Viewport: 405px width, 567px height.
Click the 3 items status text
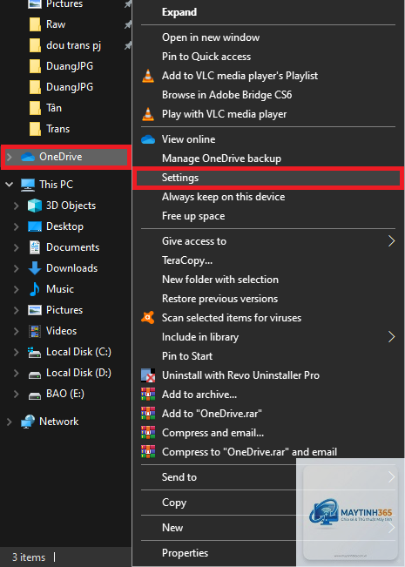29,557
